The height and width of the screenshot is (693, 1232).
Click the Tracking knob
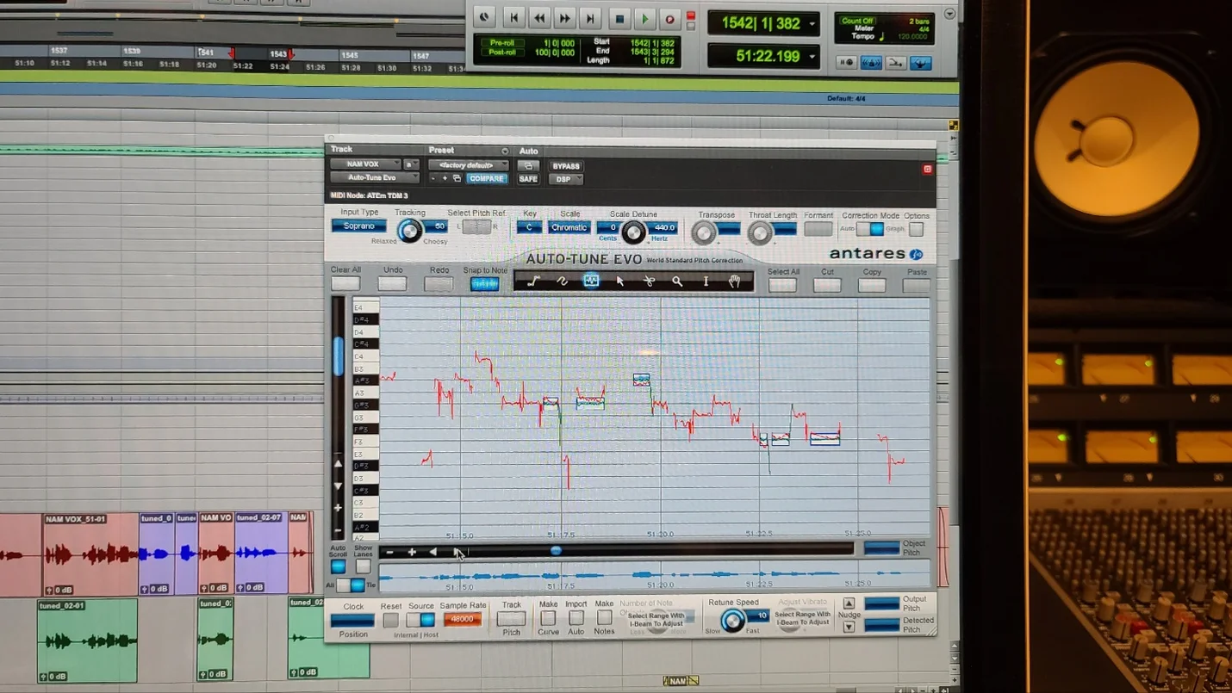pyautogui.click(x=409, y=230)
